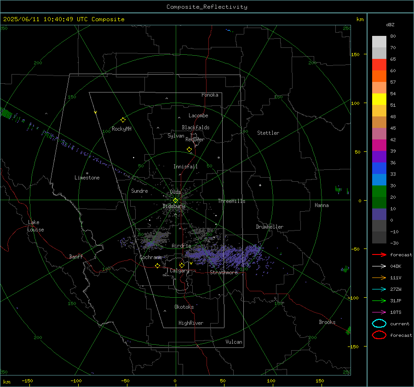
Task: Click the Lacombe town label
Action: pyautogui.click(x=198, y=116)
